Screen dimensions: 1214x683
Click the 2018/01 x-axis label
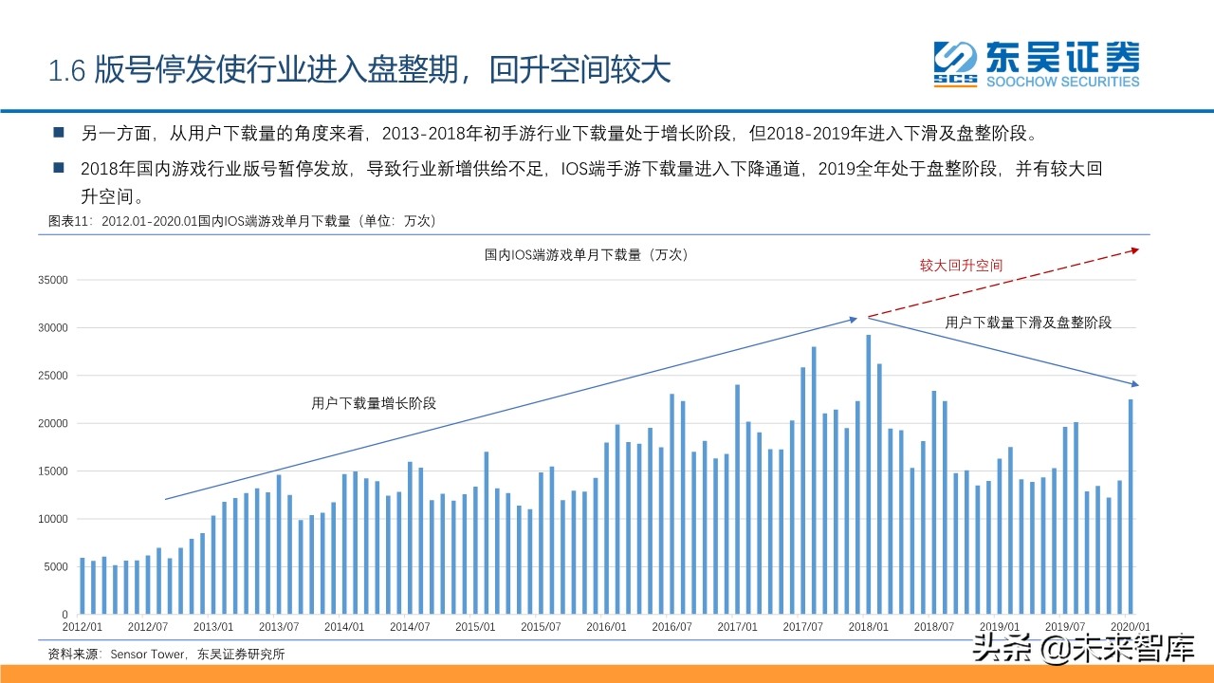(x=868, y=627)
